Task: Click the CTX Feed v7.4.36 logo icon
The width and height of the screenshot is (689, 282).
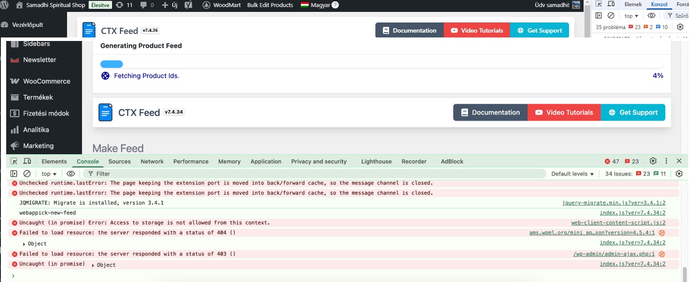Action: [x=89, y=30]
